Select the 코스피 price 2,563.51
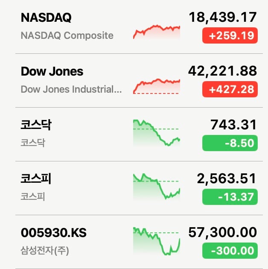 pyautogui.click(x=227, y=179)
